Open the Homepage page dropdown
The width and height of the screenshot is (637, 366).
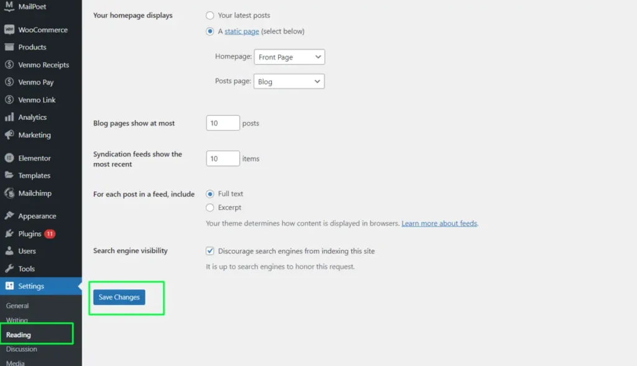[x=289, y=57]
